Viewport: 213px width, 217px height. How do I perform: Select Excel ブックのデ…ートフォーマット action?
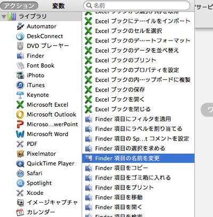point(138,41)
